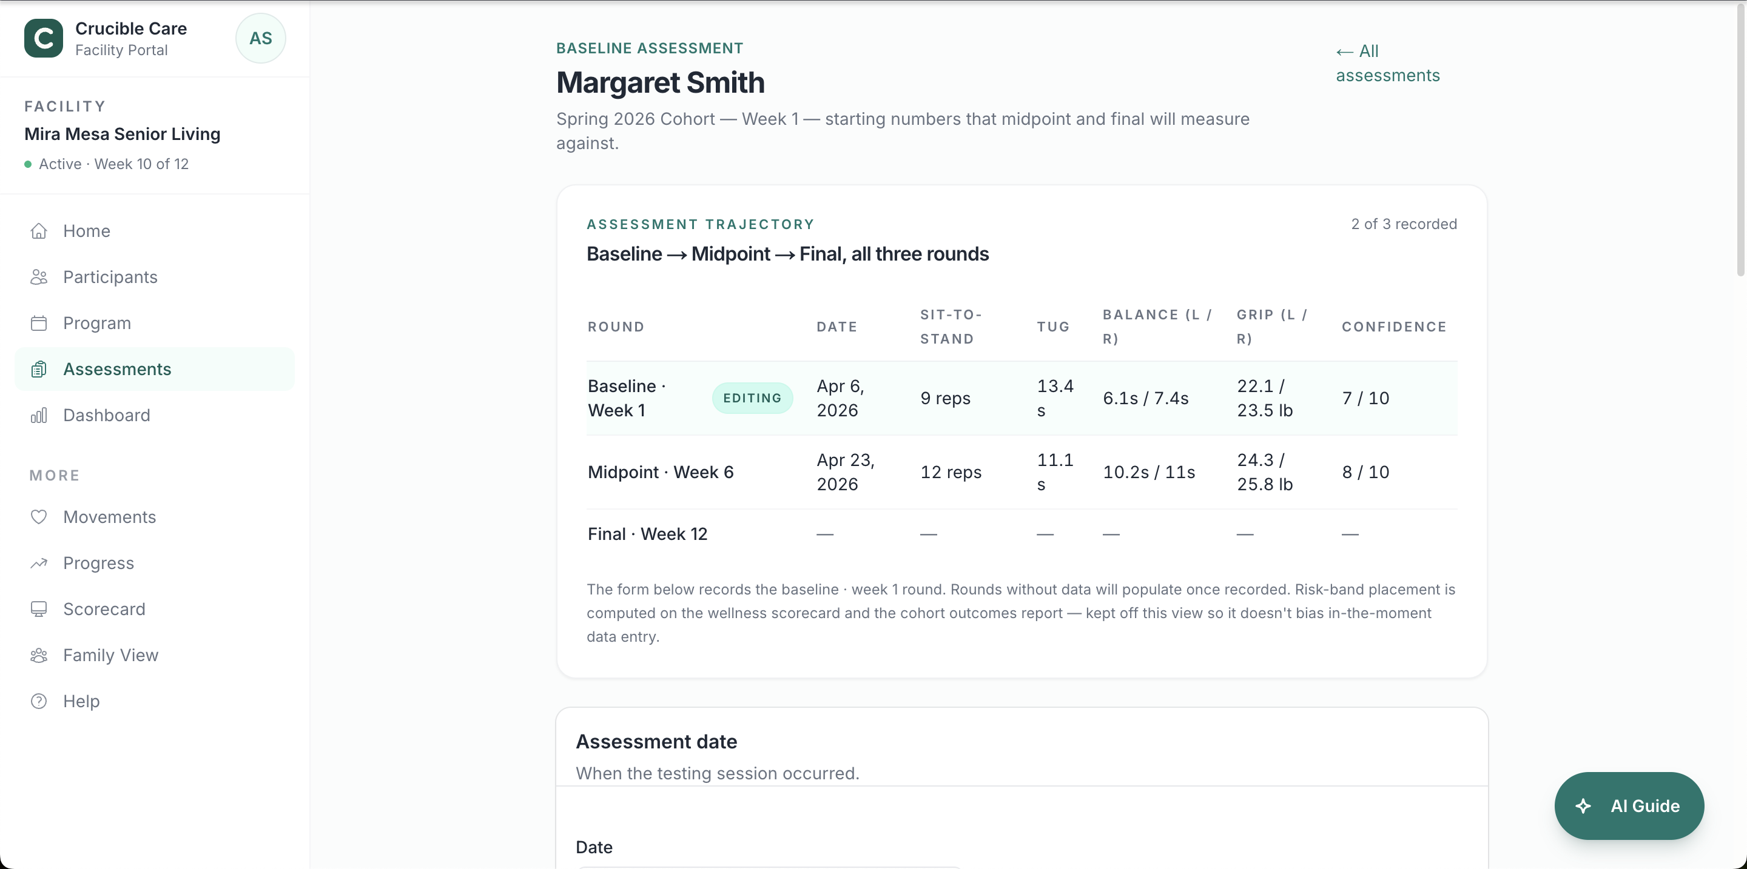The width and height of the screenshot is (1747, 869).
Task: Click the AI Guide sparkle icon
Action: point(1583,806)
